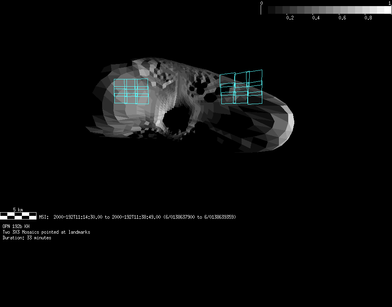Click the 0.6 tick label on the colorbar
Screen dimensions: 392x307
[x=342, y=18]
